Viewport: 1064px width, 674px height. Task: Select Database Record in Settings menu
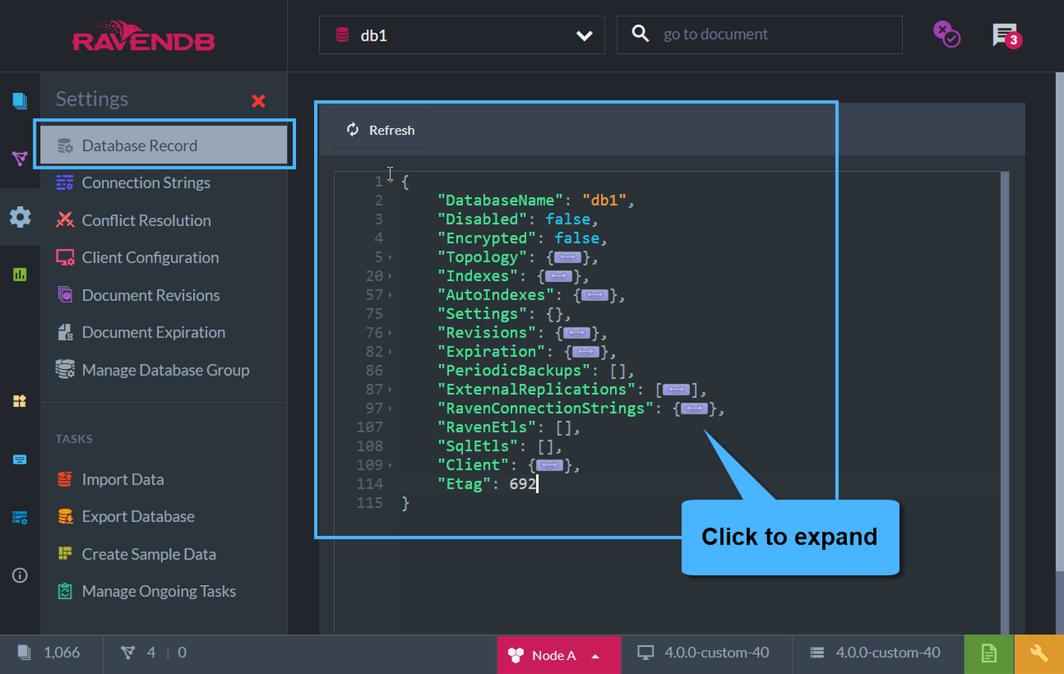164,145
